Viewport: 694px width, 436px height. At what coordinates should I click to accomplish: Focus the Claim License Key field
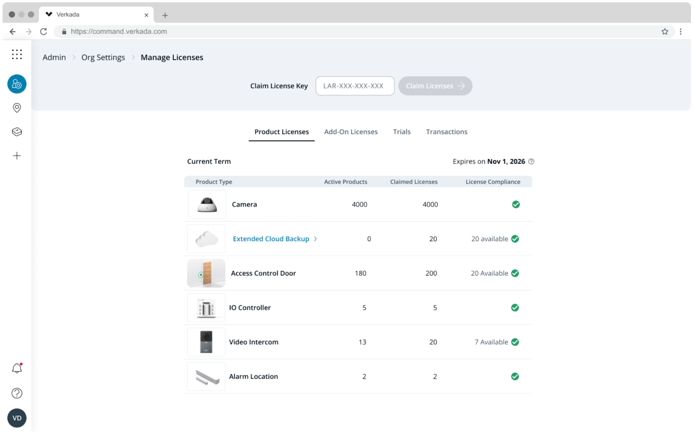coord(354,86)
